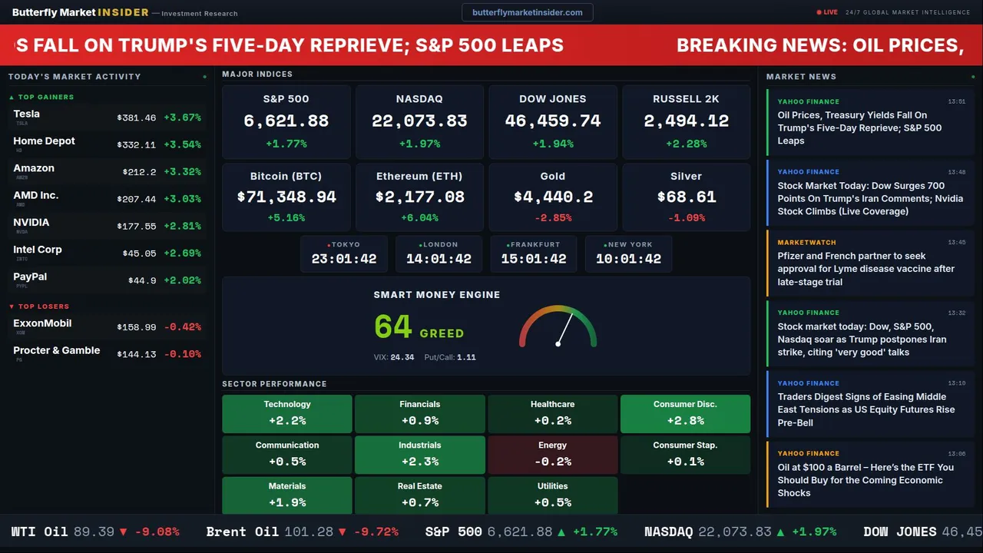This screenshot has height=553, width=983.
Task: Select the Healthcare sector tile
Action: pyautogui.click(x=553, y=414)
